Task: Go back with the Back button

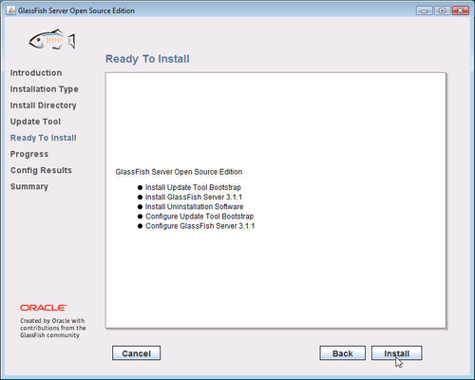Action: pyautogui.click(x=343, y=353)
